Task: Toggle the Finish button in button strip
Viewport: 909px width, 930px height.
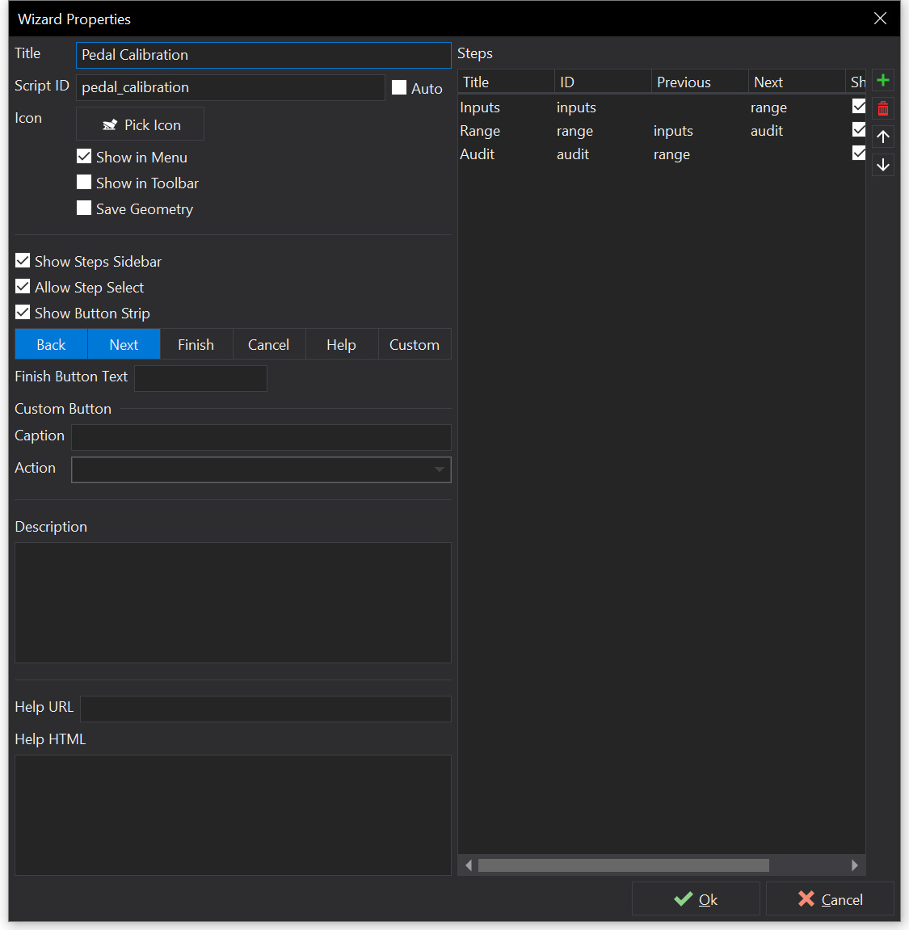Action: pyautogui.click(x=196, y=343)
